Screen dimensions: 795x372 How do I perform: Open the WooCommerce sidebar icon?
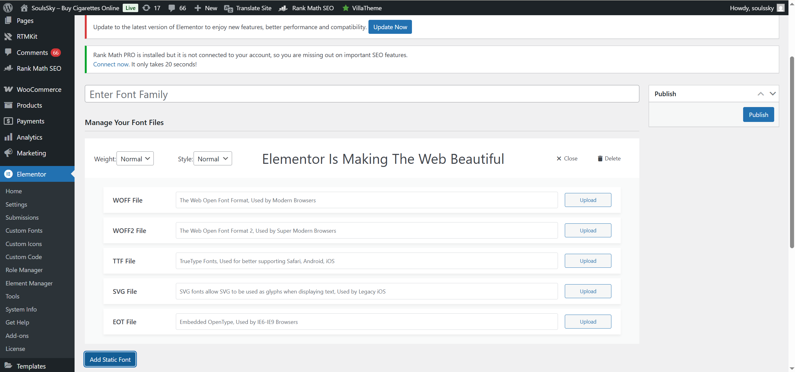(8, 89)
